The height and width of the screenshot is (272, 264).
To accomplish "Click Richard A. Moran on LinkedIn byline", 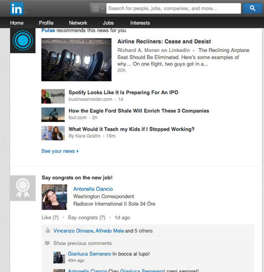I will coord(154,50).
